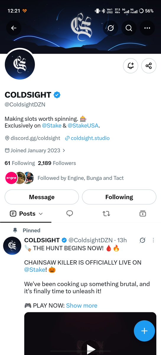Switch to the Replies tab icon

[x=69, y=213]
